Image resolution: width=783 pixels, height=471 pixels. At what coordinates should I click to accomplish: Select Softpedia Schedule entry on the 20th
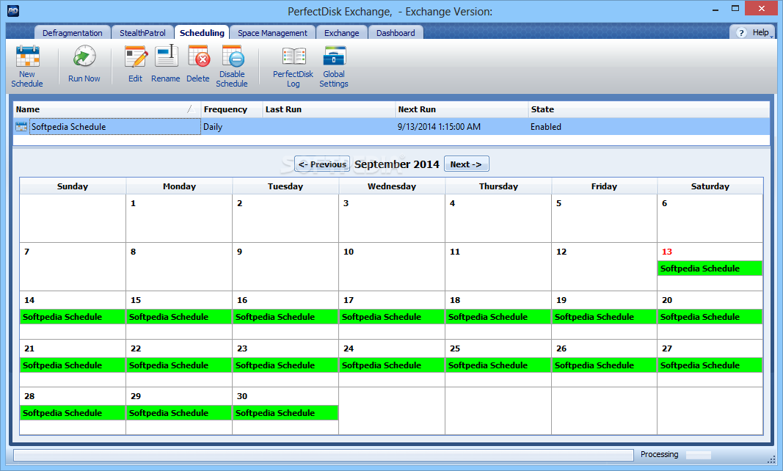pos(710,317)
